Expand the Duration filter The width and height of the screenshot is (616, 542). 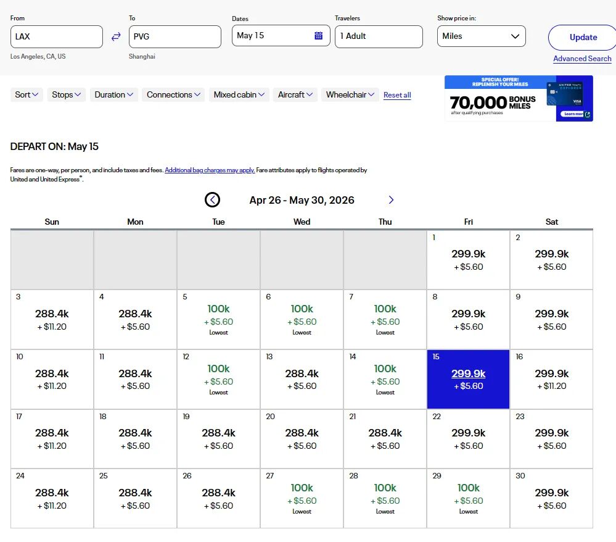114,94
